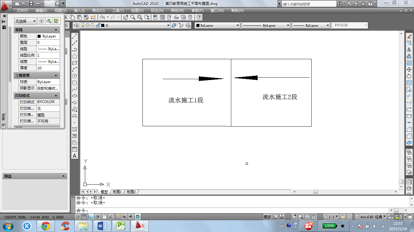Switch to the 布局2 layout tab

pos(131,192)
